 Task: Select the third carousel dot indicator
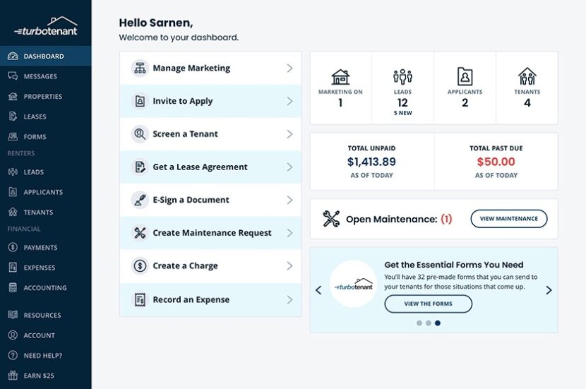pyautogui.click(x=438, y=323)
